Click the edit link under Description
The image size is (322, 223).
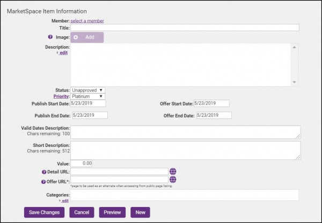(x=63, y=53)
